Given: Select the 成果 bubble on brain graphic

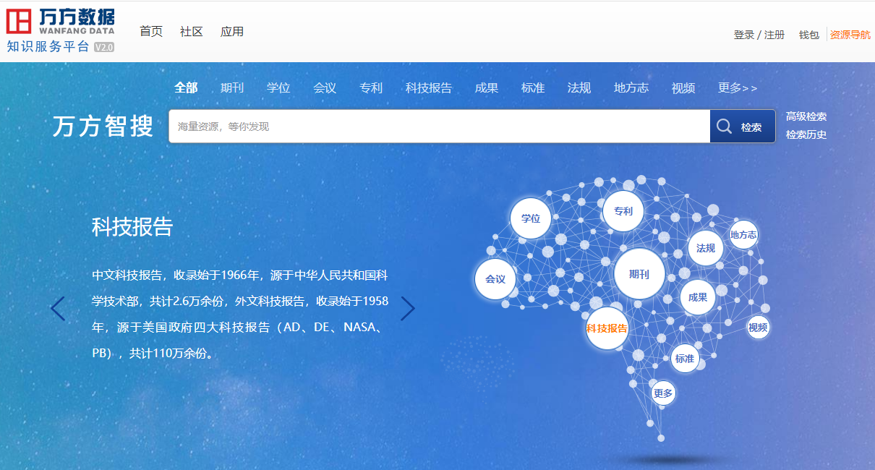Looking at the screenshot, I should point(698,297).
